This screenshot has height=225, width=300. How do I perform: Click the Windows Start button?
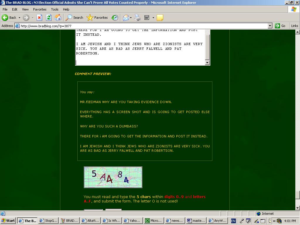(x=8, y=221)
